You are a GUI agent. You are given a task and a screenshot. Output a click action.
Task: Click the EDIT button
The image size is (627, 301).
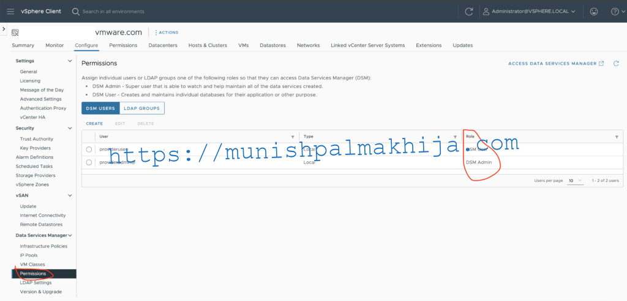tap(120, 123)
